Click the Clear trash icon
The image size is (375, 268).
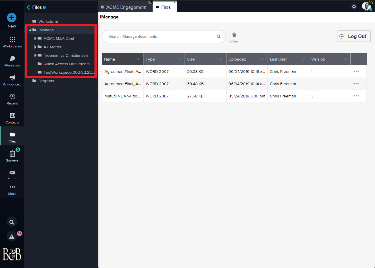click(234, 35)
